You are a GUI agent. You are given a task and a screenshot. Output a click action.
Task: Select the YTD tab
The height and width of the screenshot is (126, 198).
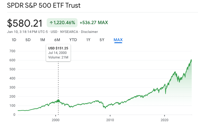73,40
